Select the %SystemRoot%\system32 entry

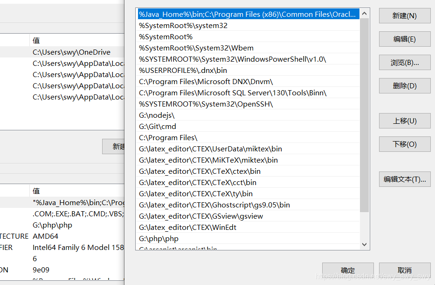coord(249,26)
